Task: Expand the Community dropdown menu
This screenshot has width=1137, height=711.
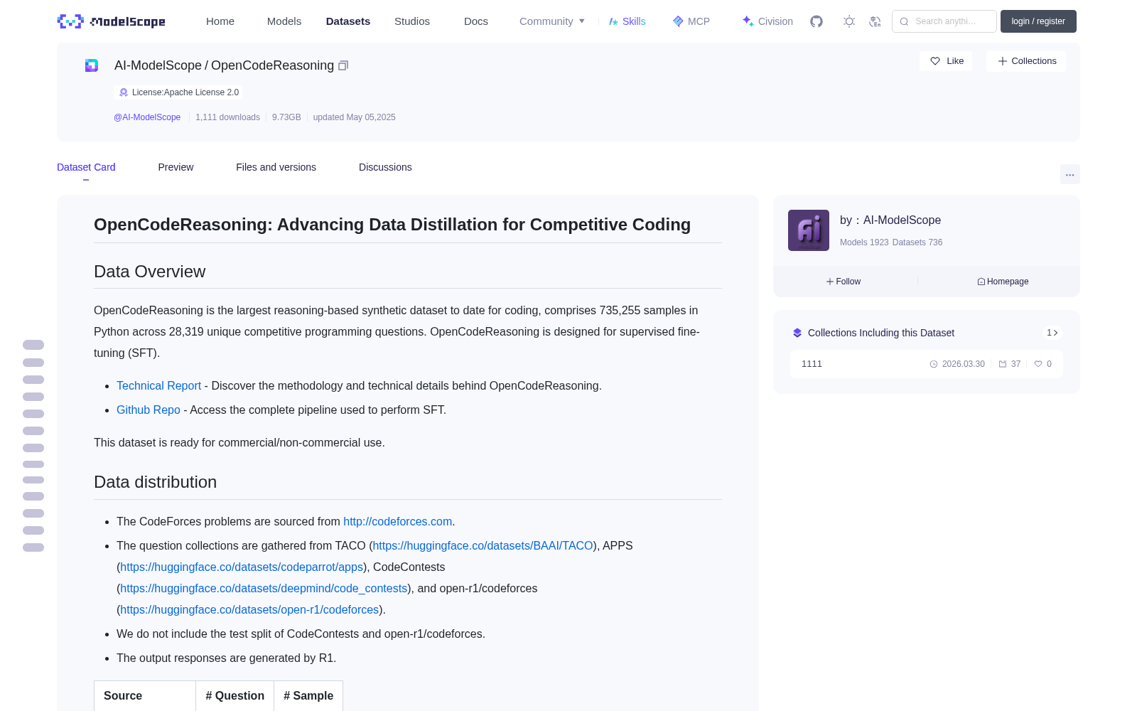Action: coord(552,21)
